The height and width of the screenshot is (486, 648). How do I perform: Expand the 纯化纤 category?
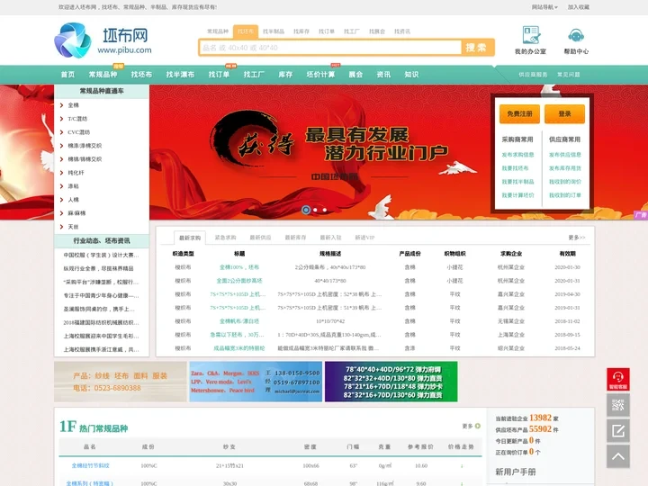pyautogui.click(x=76, y=173)
